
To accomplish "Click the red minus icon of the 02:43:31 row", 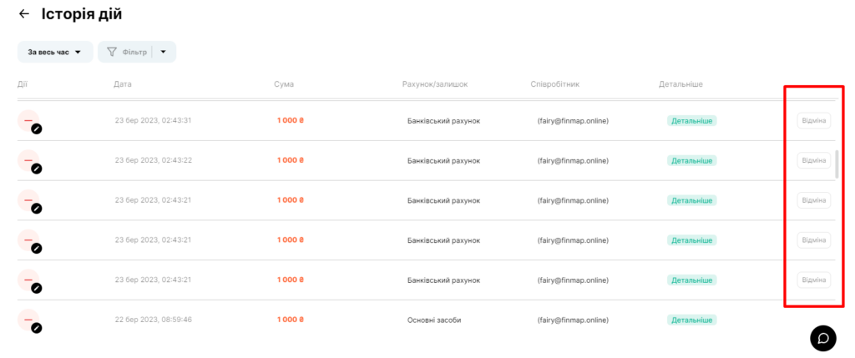I will (28, 120).
